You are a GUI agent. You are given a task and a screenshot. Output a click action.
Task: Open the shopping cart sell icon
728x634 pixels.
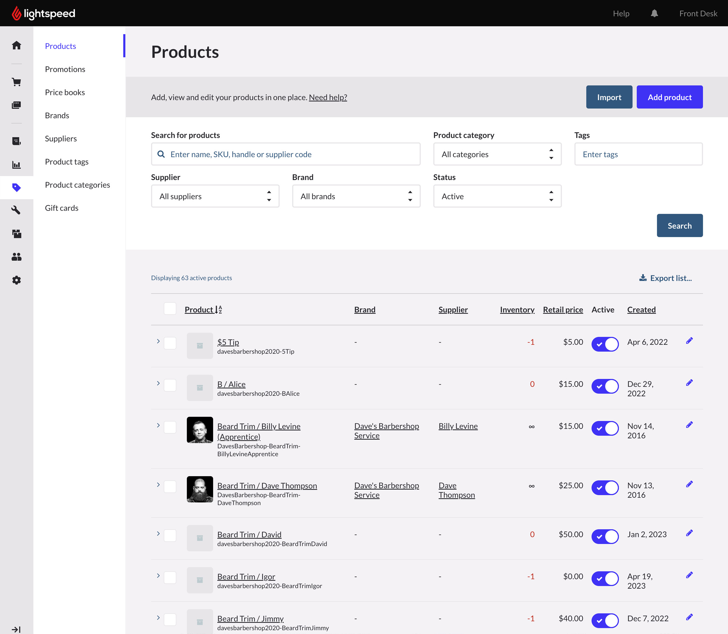coord(16,82)
